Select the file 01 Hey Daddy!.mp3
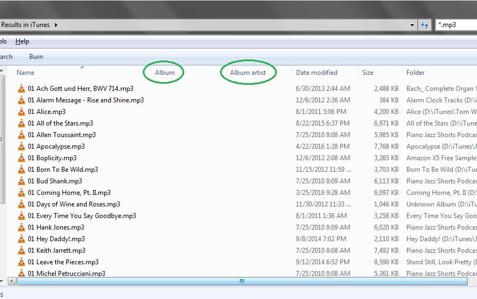Screen dimensions: 477x299 56,238
